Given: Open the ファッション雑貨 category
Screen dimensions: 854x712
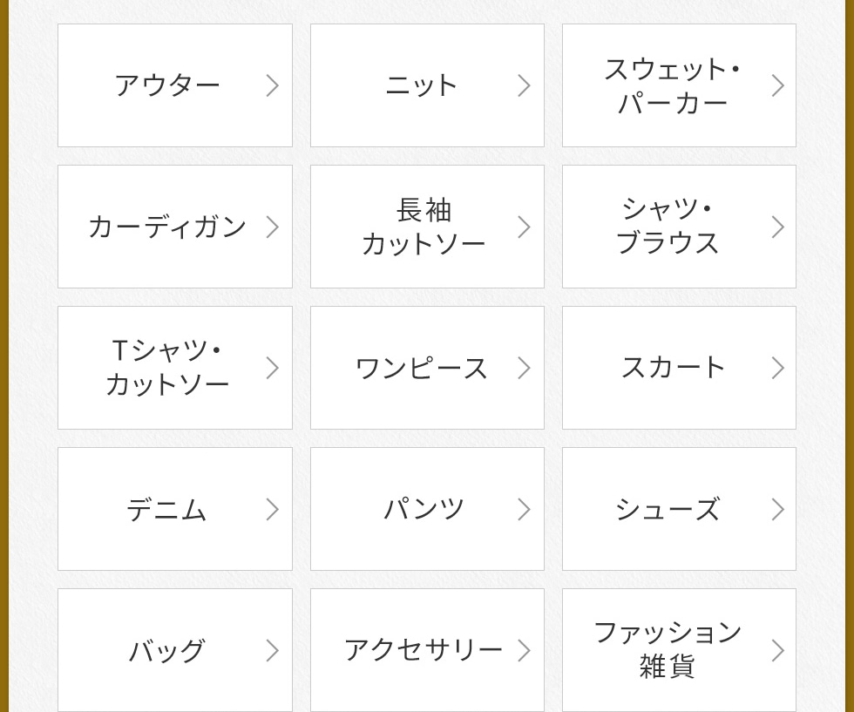Looking at the screenshot, I should [668, 650].
